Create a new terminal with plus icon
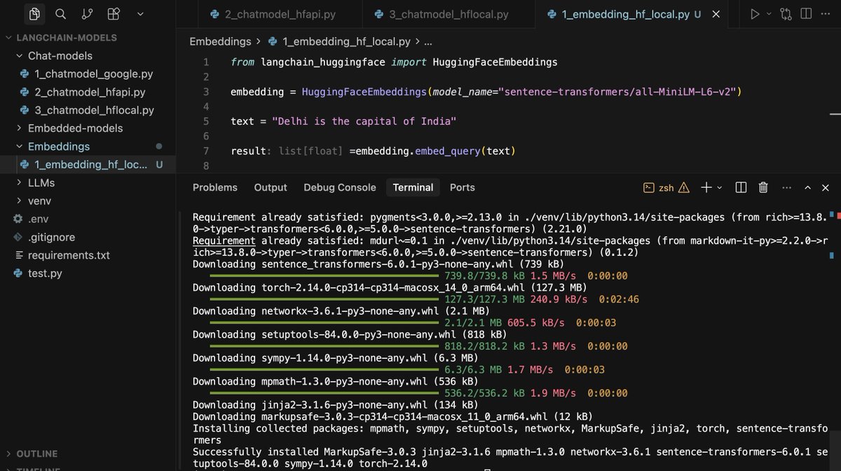This screenshot has height=471, width=841. point(706,187)
